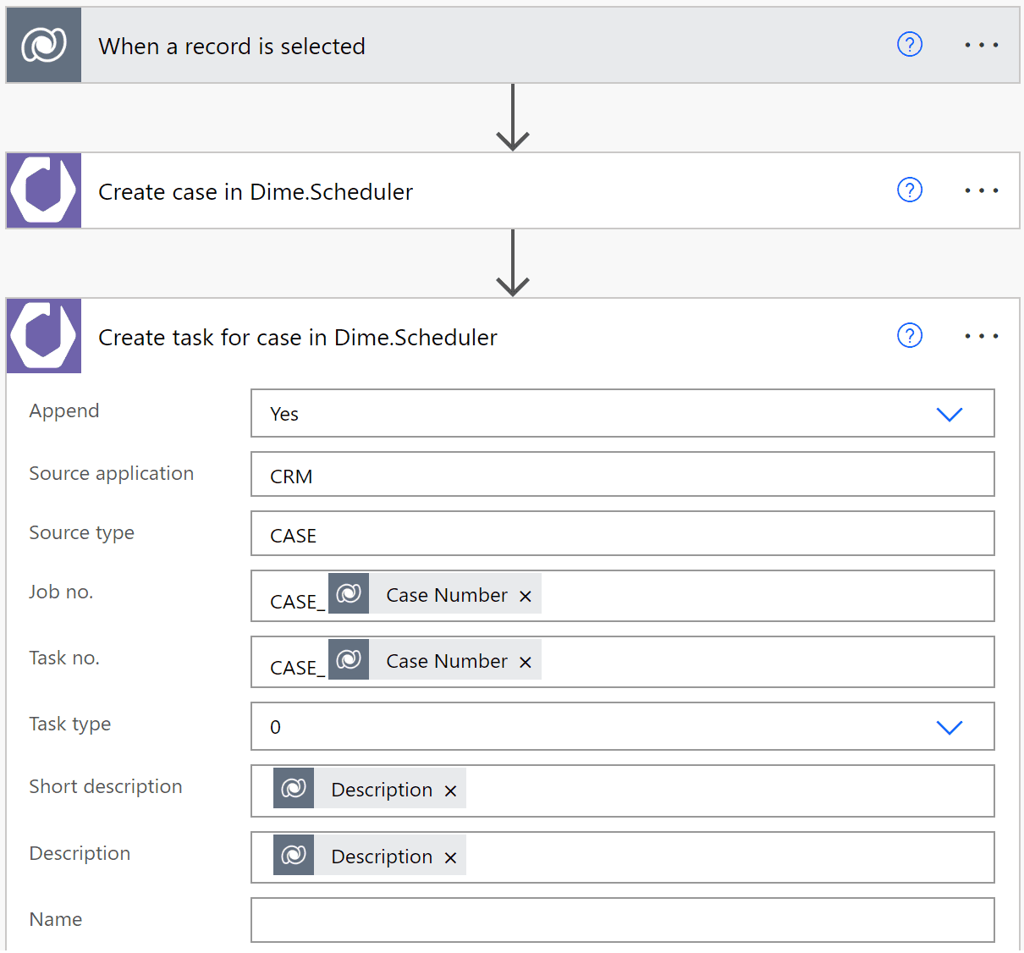Open help for Create task for case step
This screenshot has width=1024, height=953.
[x=909, y=335]
